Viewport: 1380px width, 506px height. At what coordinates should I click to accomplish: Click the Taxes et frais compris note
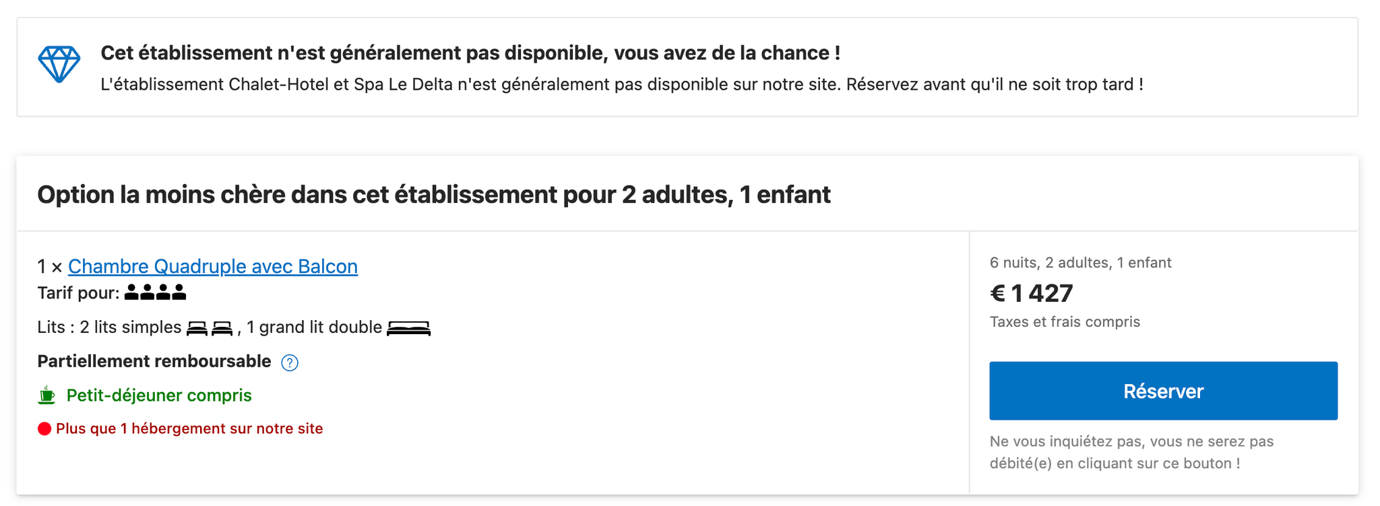(1065, 321)
